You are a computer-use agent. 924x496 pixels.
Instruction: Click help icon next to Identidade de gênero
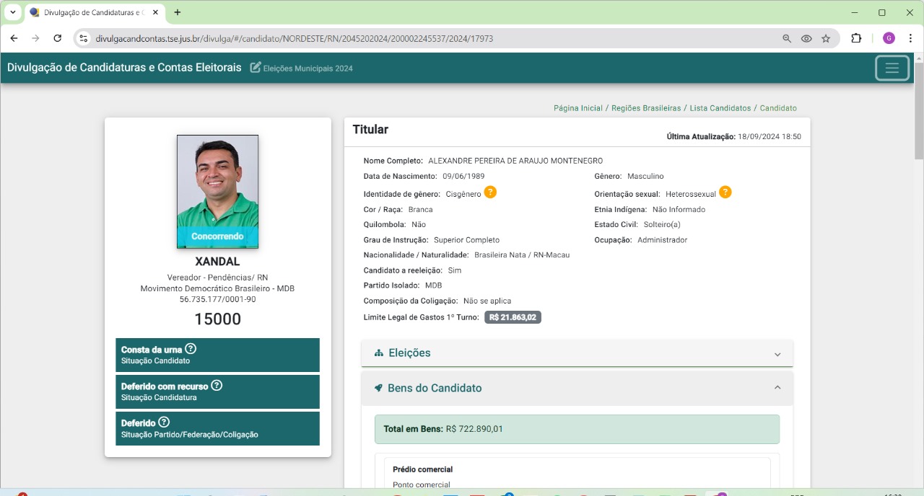(x=490, y=192)
